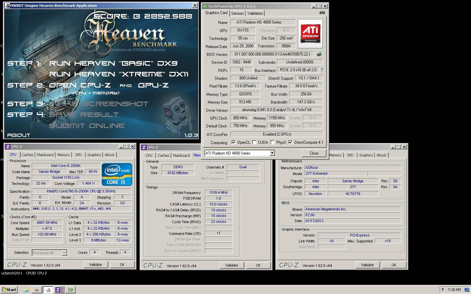Click the GPU-Z window title icon
471x294 pixels.
205,6
